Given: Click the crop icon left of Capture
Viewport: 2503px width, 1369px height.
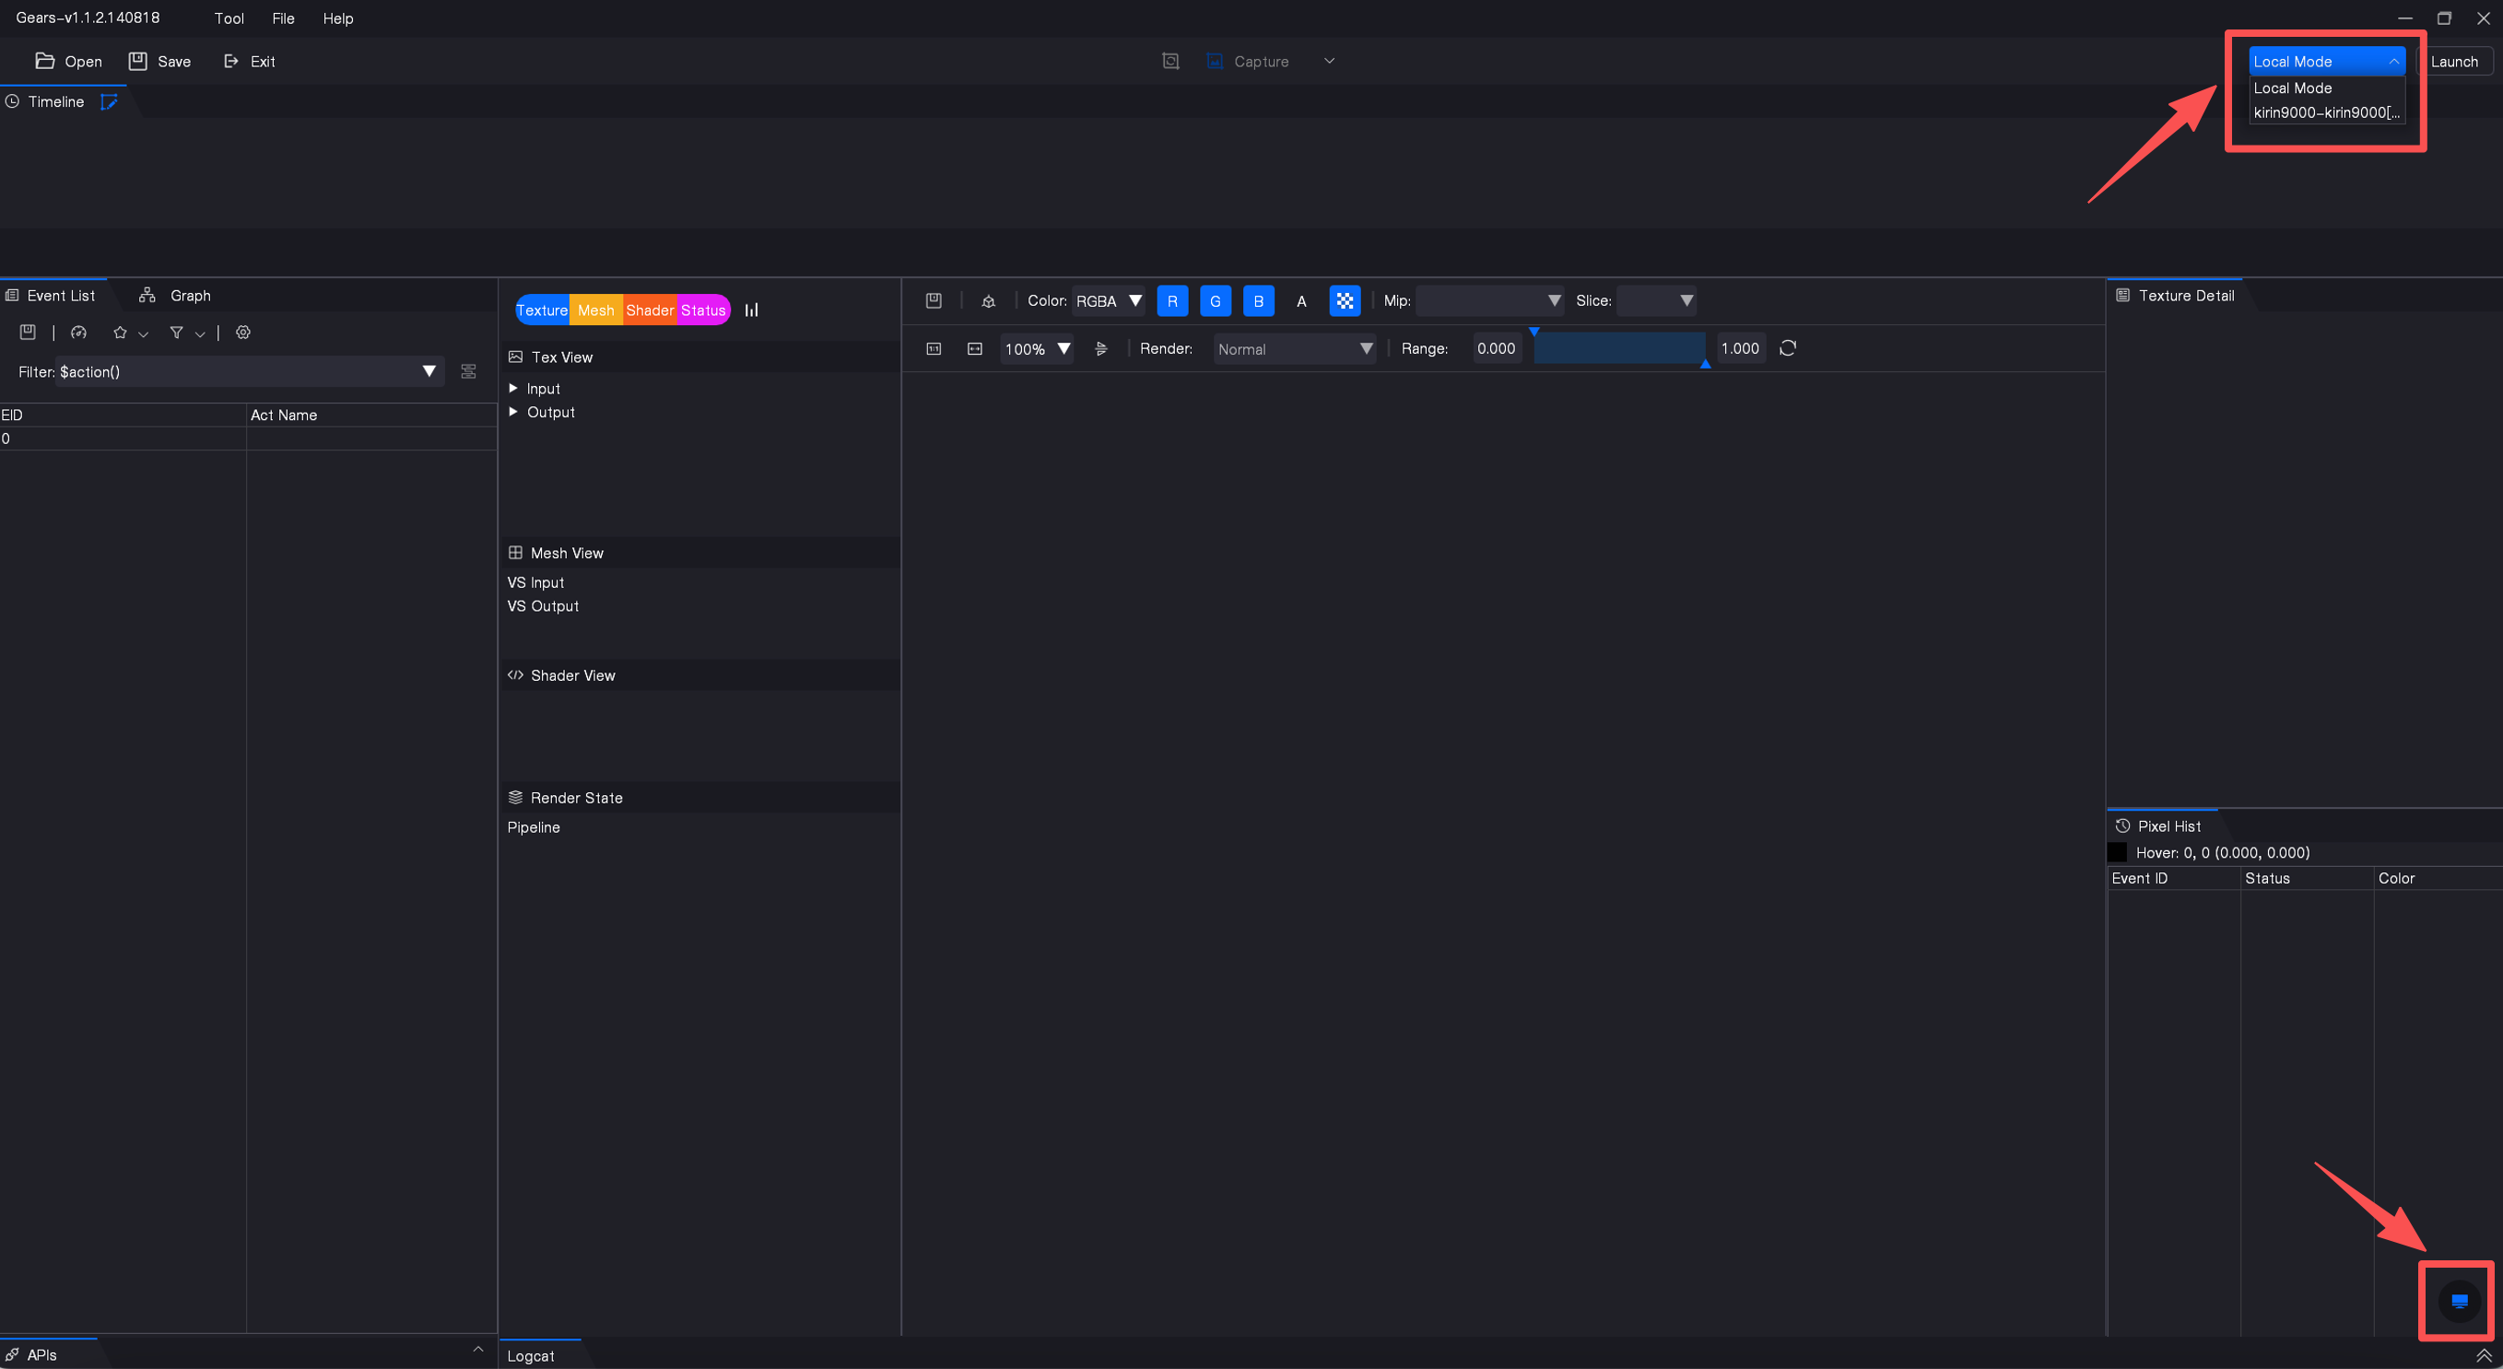Looking at the screenshot, I should pyautogui.click(x=1170, y=61).
